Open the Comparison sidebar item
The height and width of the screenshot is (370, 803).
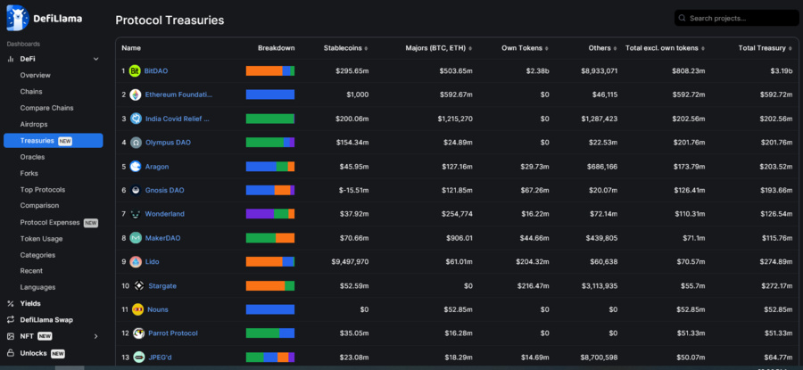point(39,206)
